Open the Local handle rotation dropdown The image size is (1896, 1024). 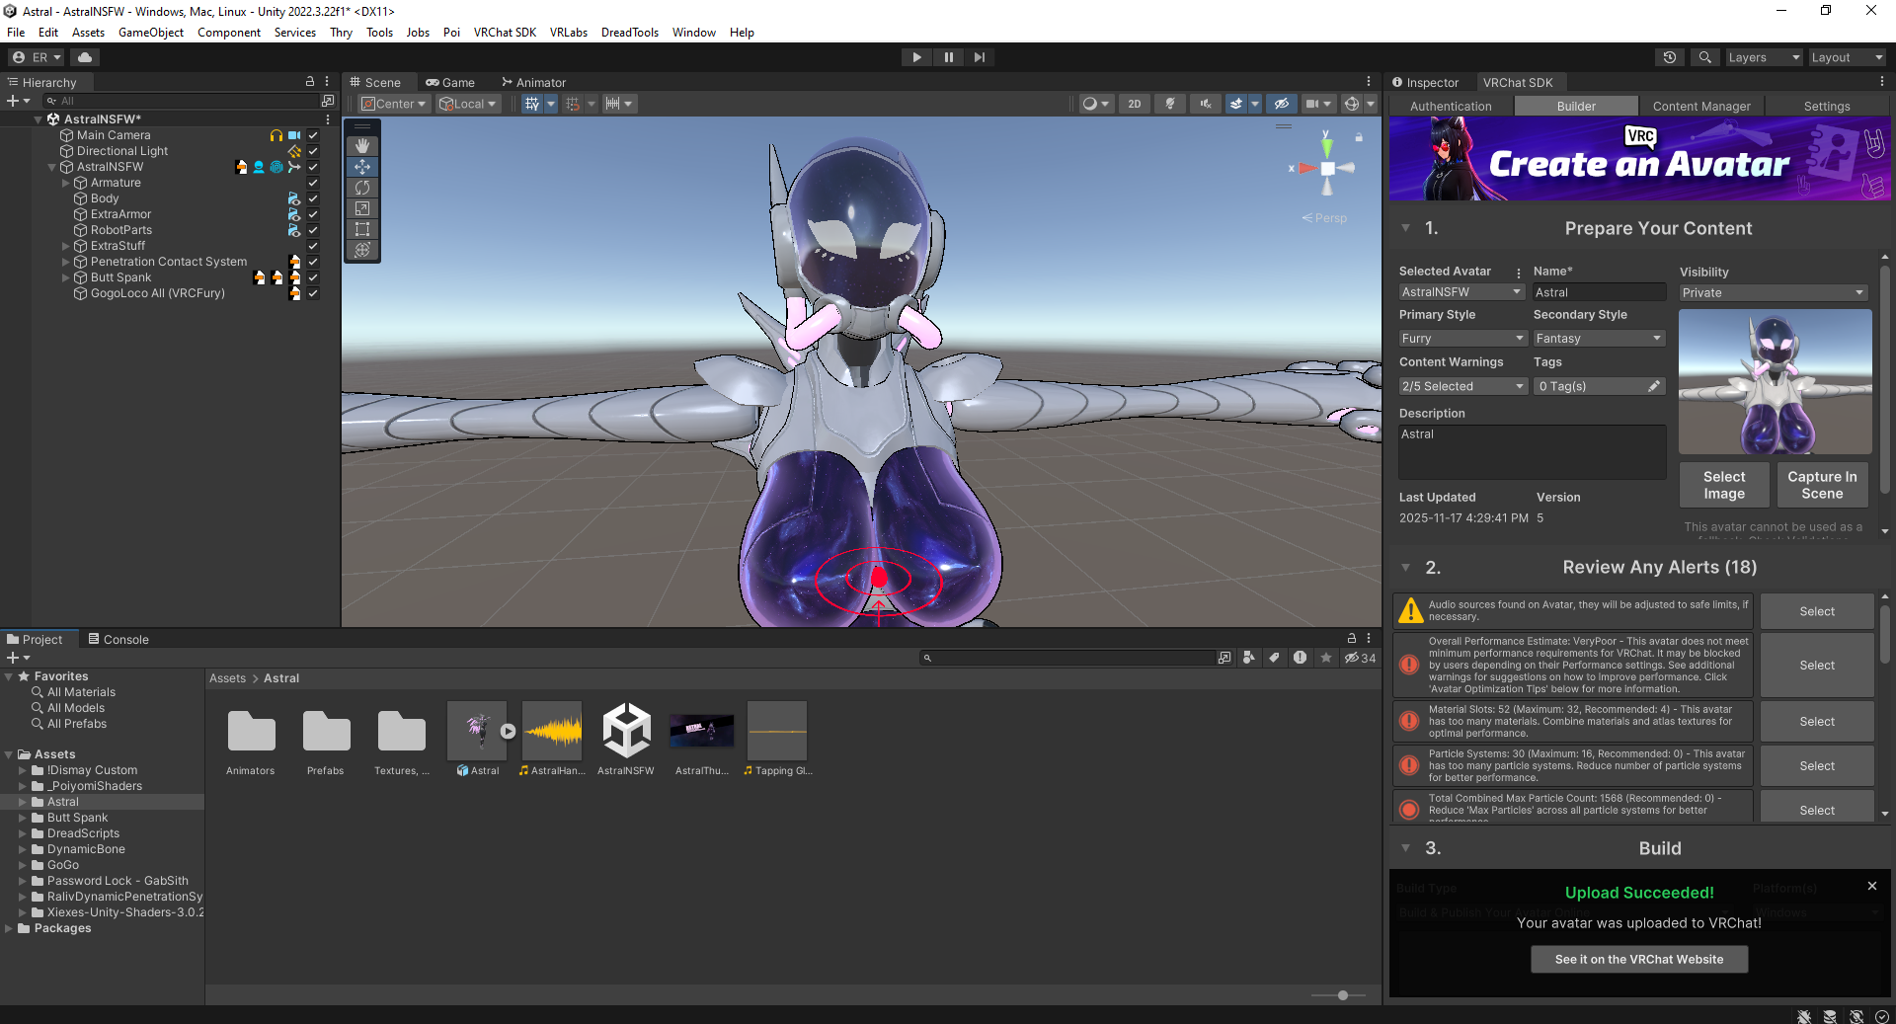click(x=468, y=104)
